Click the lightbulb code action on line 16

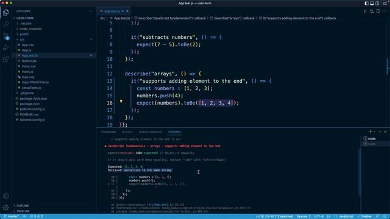pyautogui.click(x=121, y=101)
